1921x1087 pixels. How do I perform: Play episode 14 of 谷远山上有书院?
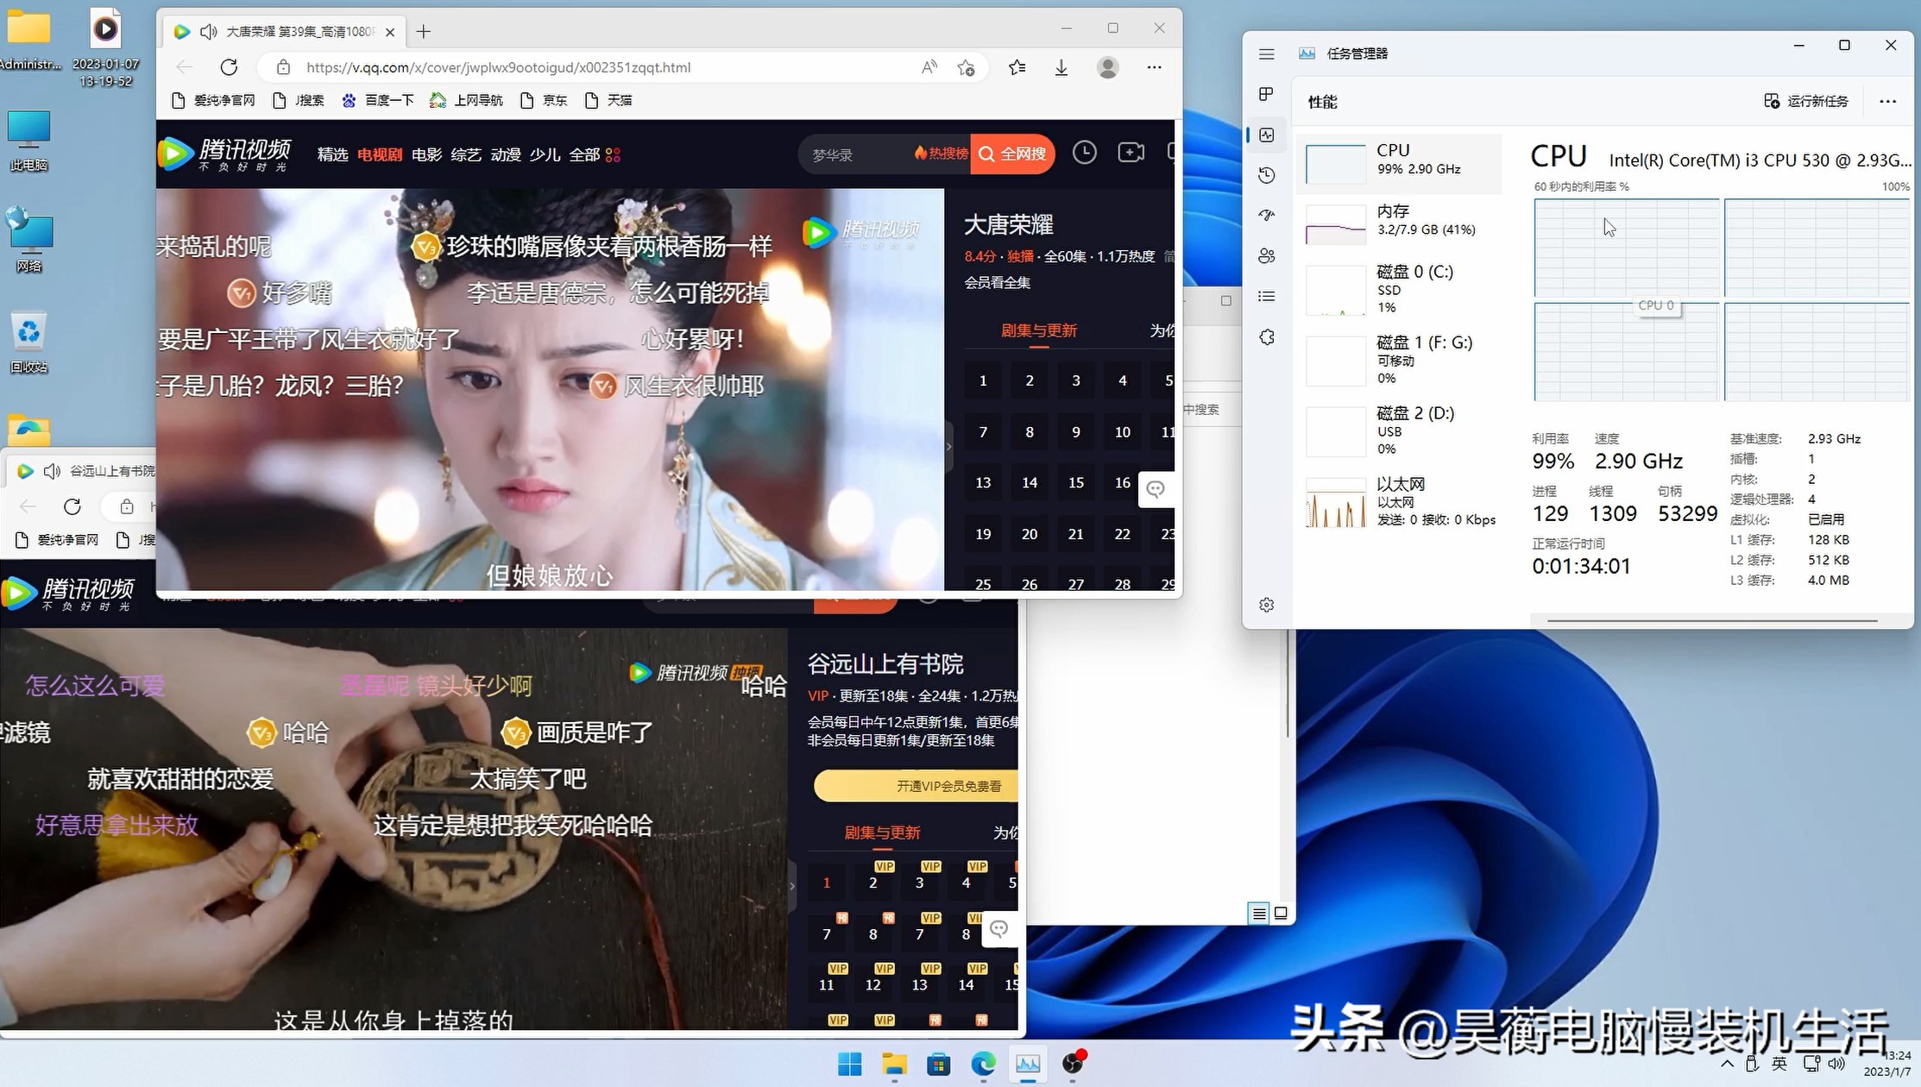click(x=966, y=984)
